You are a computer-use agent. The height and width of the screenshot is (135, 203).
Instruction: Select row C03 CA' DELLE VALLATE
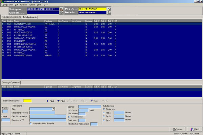(x=101, y=38)
